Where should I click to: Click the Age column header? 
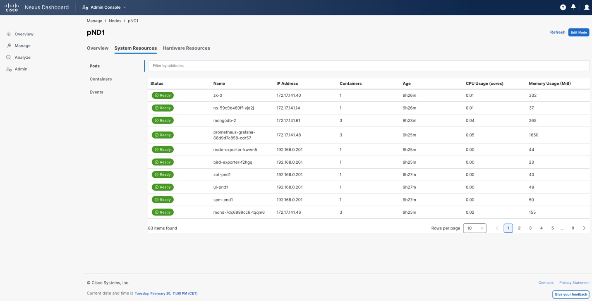407,84
